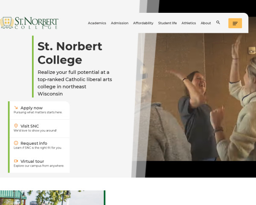Open the Admission menu
256x205 pixels.
[119, 23]
